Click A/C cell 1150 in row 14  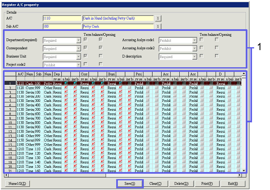point(20,140)
